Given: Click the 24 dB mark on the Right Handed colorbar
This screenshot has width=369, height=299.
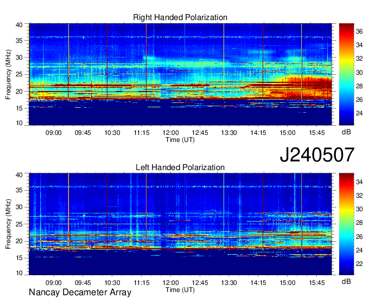Looking at the screenshot, I should tap(359, 113).
